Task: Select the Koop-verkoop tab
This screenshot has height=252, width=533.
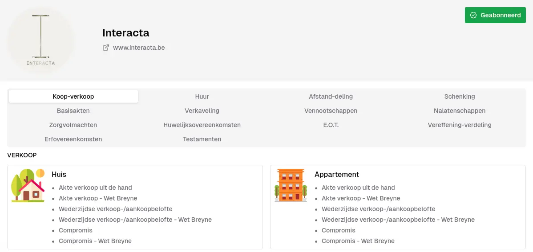Action: click(73, 96)
